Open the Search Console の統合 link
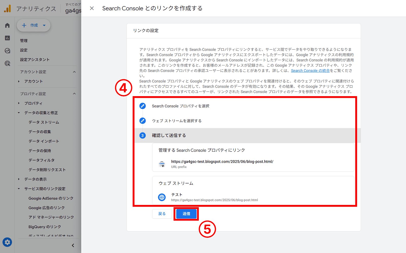This screenshot has height=253, width=406. click(x=310, y=71)
